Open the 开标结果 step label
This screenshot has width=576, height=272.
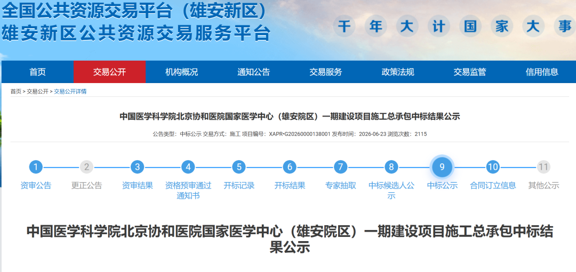point(290,185)
